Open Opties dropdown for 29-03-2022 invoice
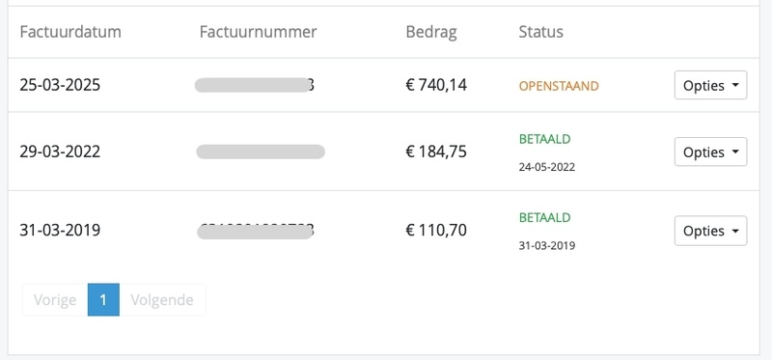This screenshot has width=772, height=360. click(710, 152)
